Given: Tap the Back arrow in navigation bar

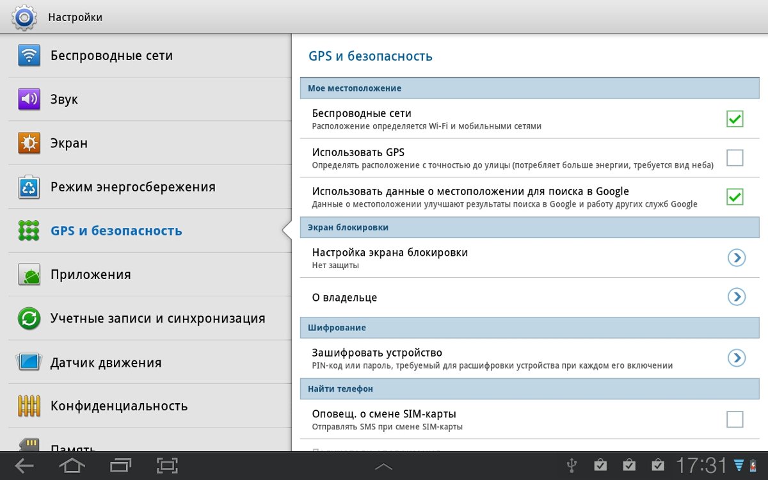Looking at the screenshot, I should [24, 466].
